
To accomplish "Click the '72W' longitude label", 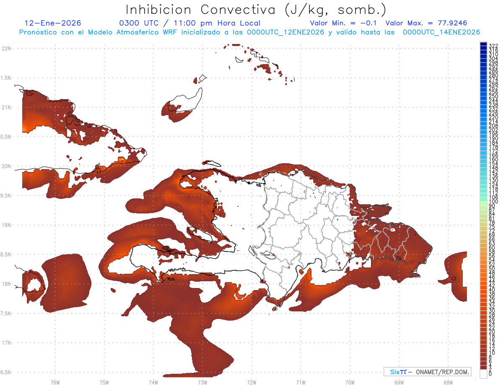I will pos(251,382).
